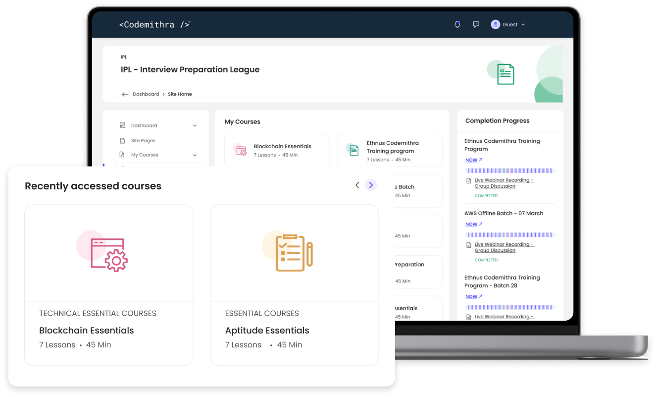
Task: Click the orange Aptitude clipboard thumbnail
Action: coord(288,251)
